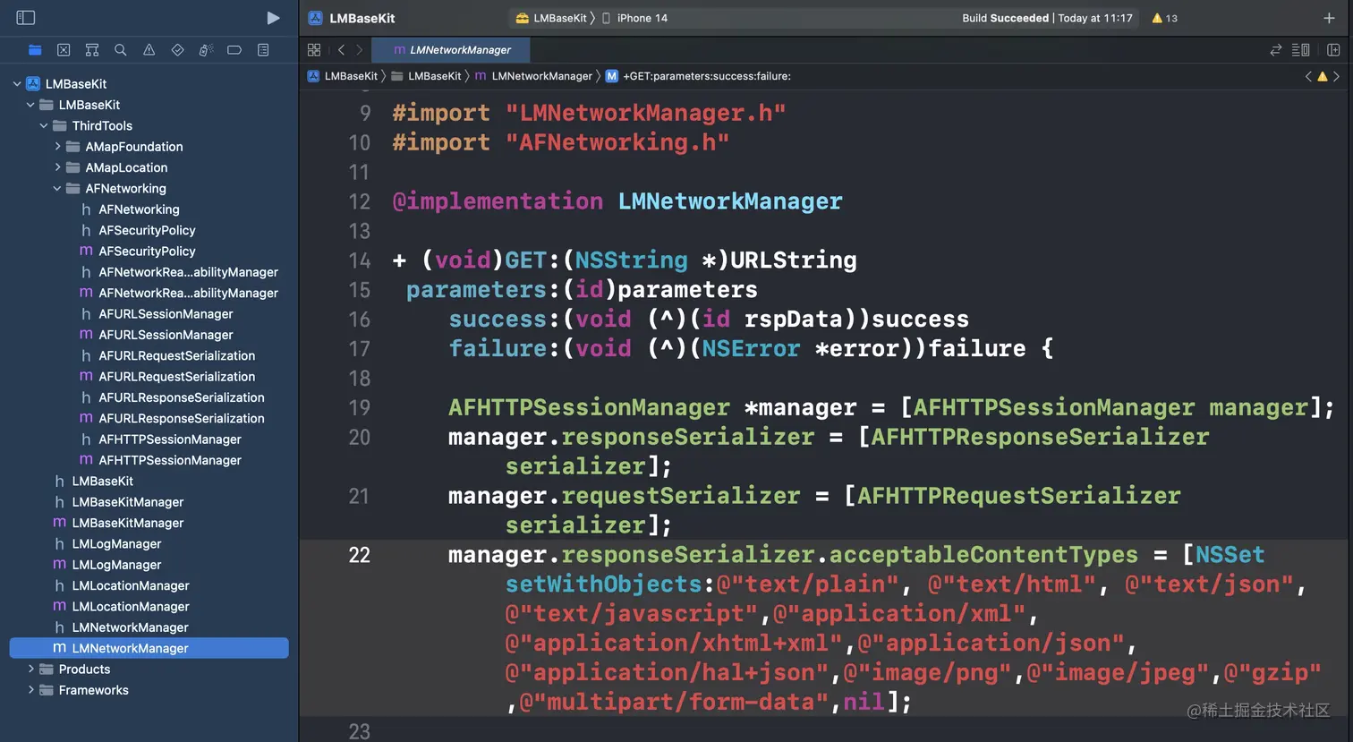Viewport: 1353px width, 742px height.
Task: Open the Report navigator icon
Action: [263, 50]
